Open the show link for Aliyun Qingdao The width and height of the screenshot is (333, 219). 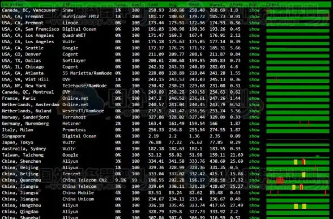pos(254,212)
